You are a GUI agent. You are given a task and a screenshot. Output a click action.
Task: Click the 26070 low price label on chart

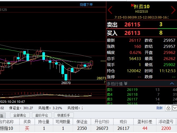pyautogui.click(x=66, y=83)
